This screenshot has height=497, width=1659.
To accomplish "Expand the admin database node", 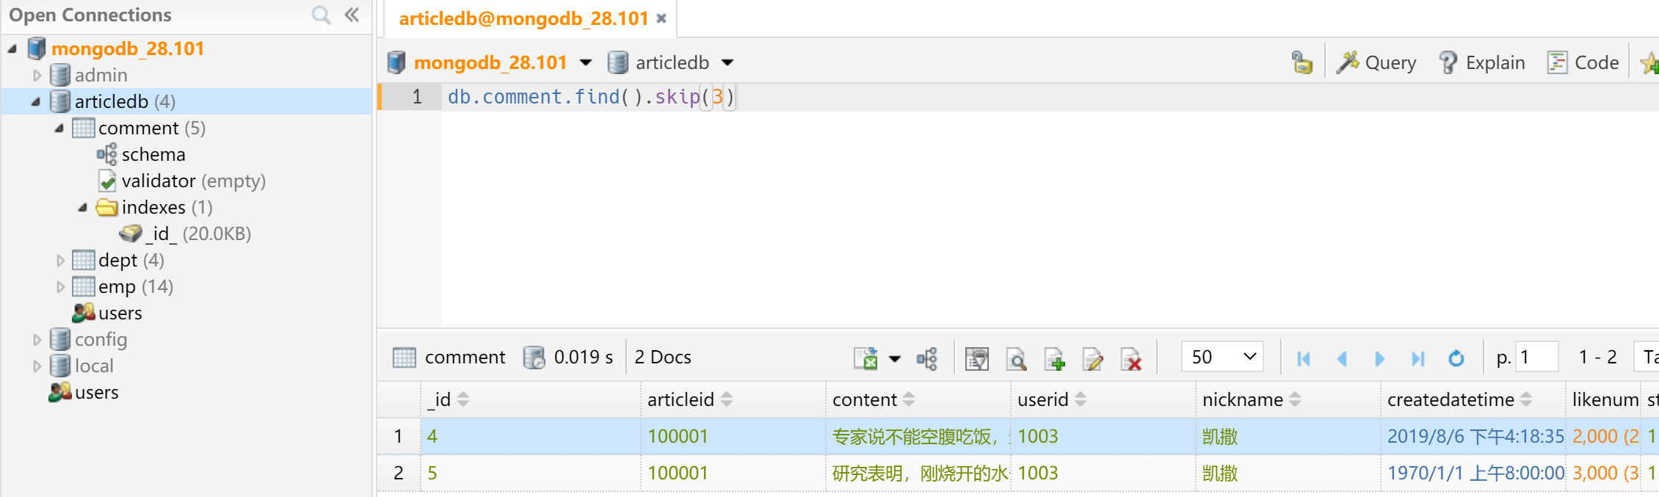I will pos(37,76).
